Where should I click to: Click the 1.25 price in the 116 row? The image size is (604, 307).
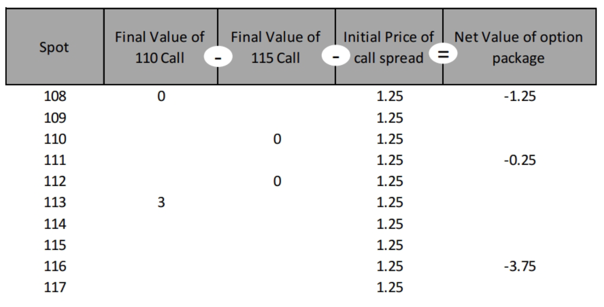(389, 267)
